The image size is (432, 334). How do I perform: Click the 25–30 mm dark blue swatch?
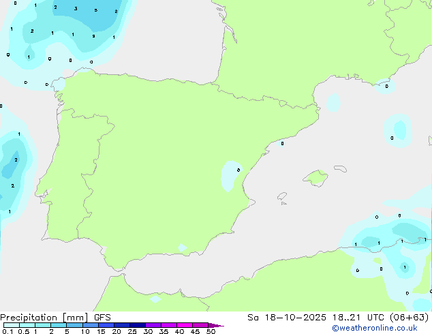click(x=138, y=325)
